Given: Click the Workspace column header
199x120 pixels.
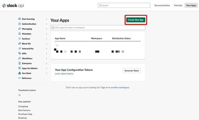Looking at the screenshot, I should click(97, 38).
